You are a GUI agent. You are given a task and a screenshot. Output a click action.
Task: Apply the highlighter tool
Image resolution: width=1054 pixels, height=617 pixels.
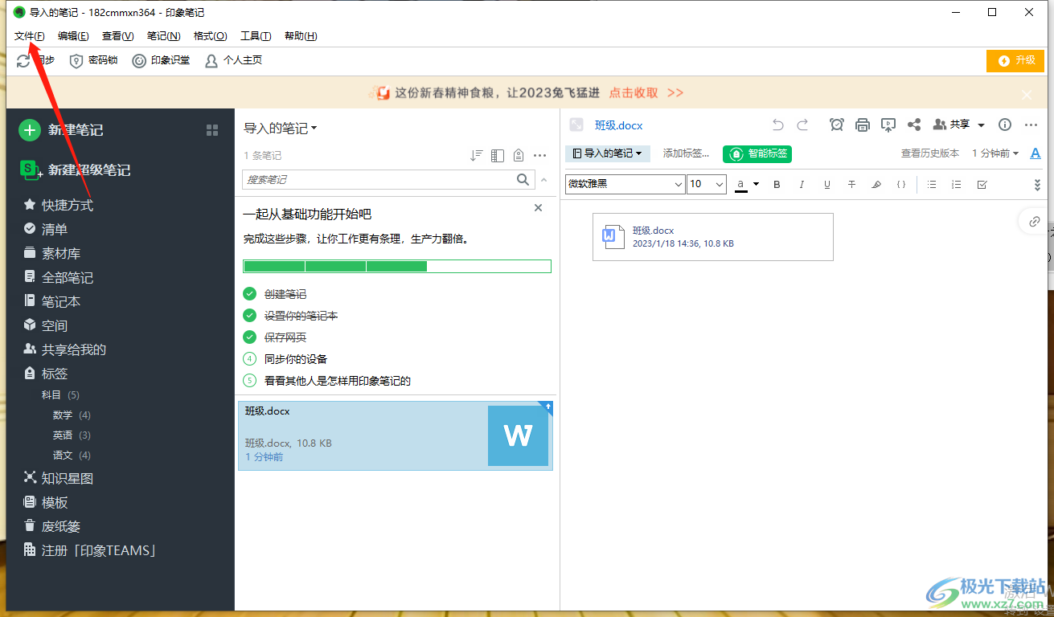876,184
